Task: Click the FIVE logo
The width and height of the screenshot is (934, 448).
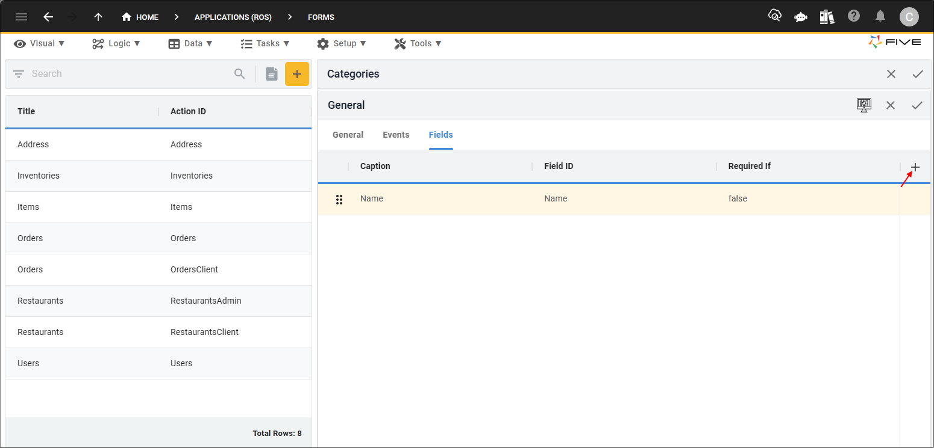Action: [895, 42]
